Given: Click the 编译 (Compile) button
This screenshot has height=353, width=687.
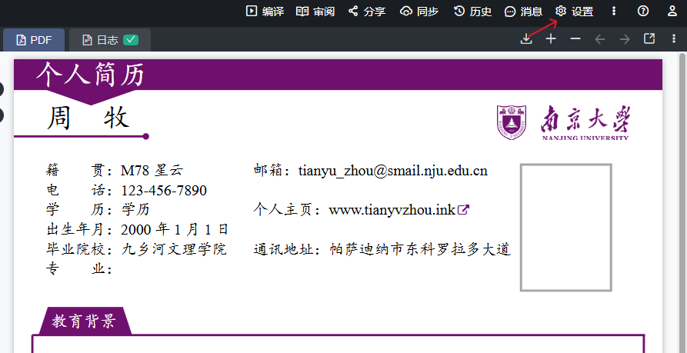Looking at the screenshot, I should 265,11.
